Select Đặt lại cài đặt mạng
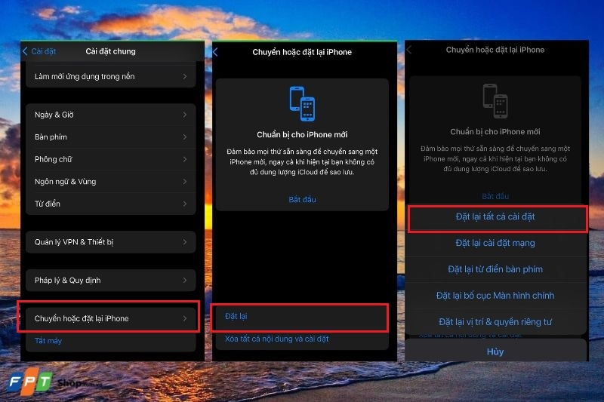The height and width of the screenshot is (402, 604). pyautogui.click(x=495, y=243)
